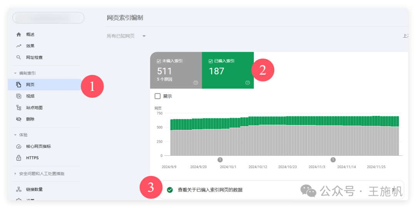The width and height of the screenshot is (416, 208).
Task: Expand the 安全问题和人工处置措施 section
Action: 15,173
